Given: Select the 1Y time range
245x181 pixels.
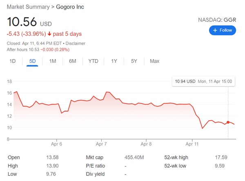Looking at the screenshot, I should (x=114, y=61).
